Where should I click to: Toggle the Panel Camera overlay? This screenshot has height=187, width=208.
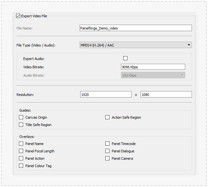tap(108, 158)
